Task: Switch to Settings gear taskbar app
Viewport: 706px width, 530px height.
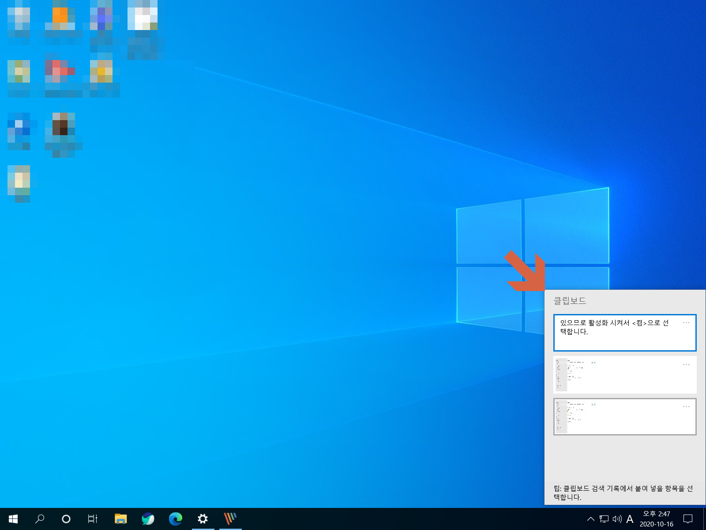Action: (x=203, y=519)
